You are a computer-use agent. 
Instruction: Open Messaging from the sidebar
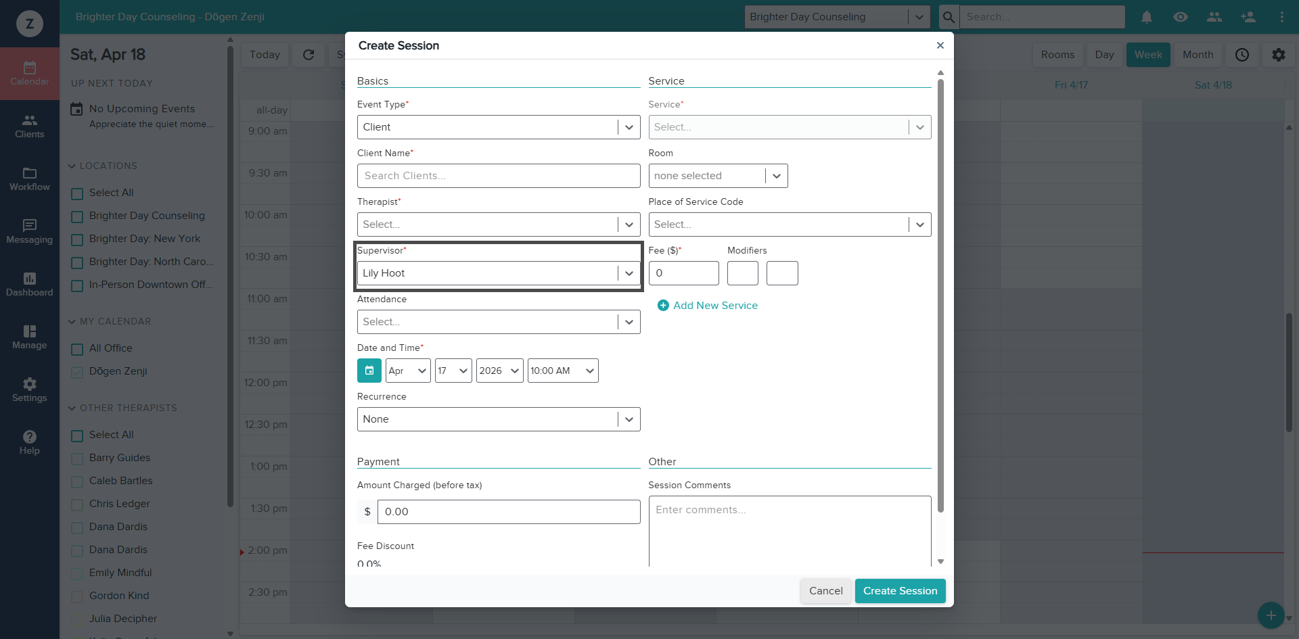tap(30, 232)
